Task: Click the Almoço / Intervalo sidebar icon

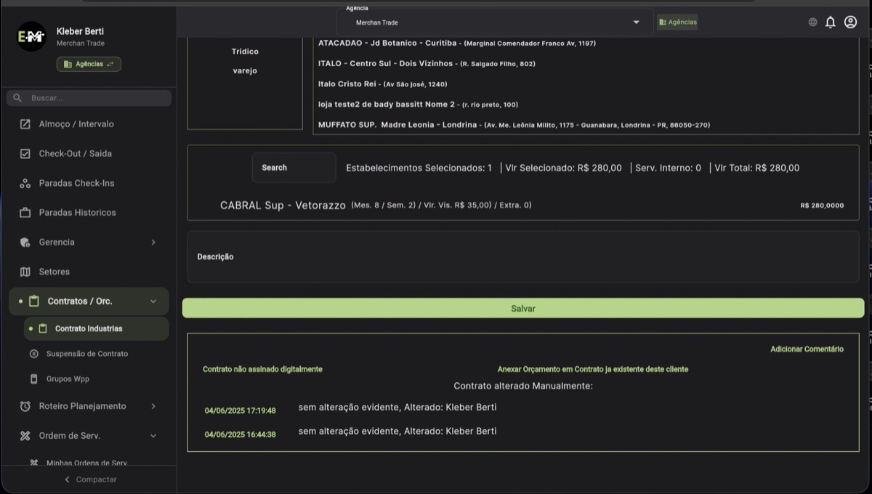Action: 25,124
